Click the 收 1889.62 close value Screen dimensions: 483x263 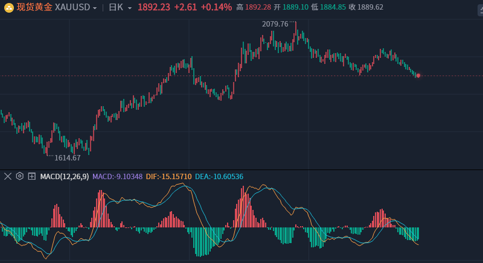coord(366,7)
